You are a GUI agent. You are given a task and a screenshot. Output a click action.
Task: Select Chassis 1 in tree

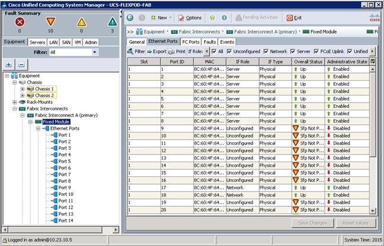click(x=44, y=89)
